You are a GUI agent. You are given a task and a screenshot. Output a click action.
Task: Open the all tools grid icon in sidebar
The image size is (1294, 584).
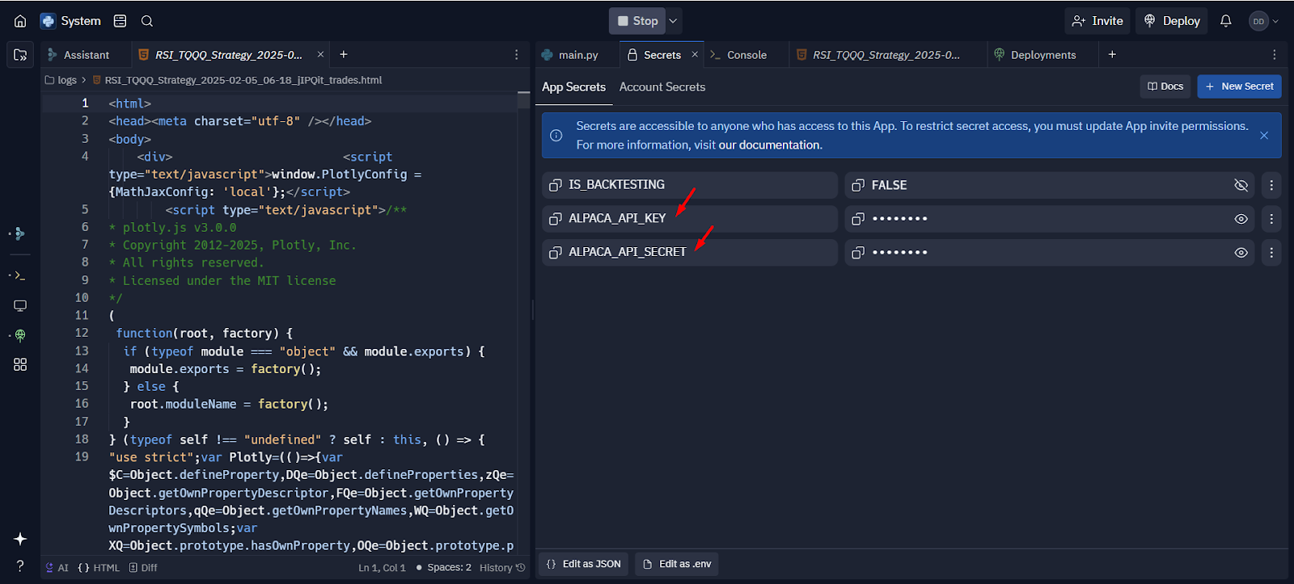20,364
